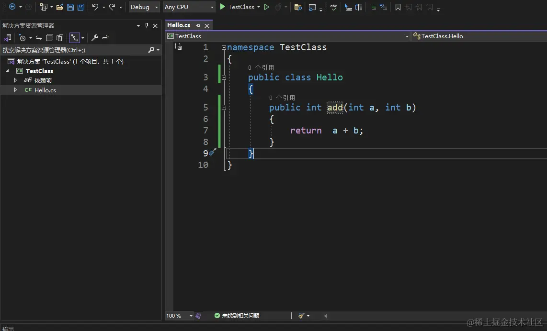Redo the last undone action
The image size is (547, 331).
[x=112, y=7]
